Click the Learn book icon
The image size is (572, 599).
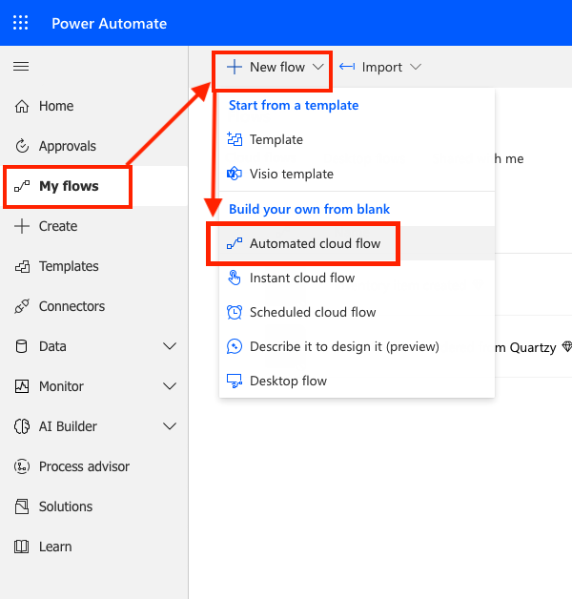click(x=21, y=547)
